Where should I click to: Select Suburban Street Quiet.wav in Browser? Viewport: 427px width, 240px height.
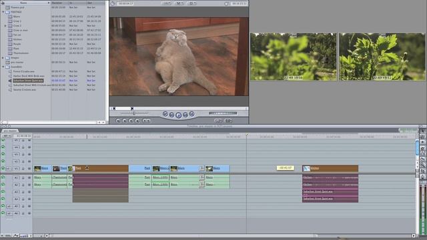click(x=28, y=81)
